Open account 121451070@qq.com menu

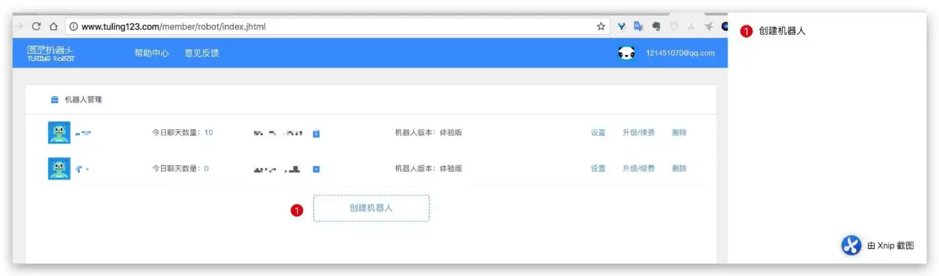click(680, 53)
